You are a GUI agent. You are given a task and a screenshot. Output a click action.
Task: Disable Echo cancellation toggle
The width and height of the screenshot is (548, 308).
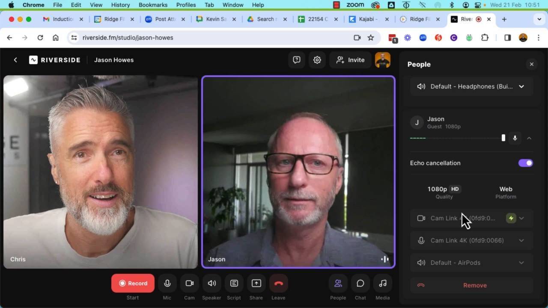point(525,163)
